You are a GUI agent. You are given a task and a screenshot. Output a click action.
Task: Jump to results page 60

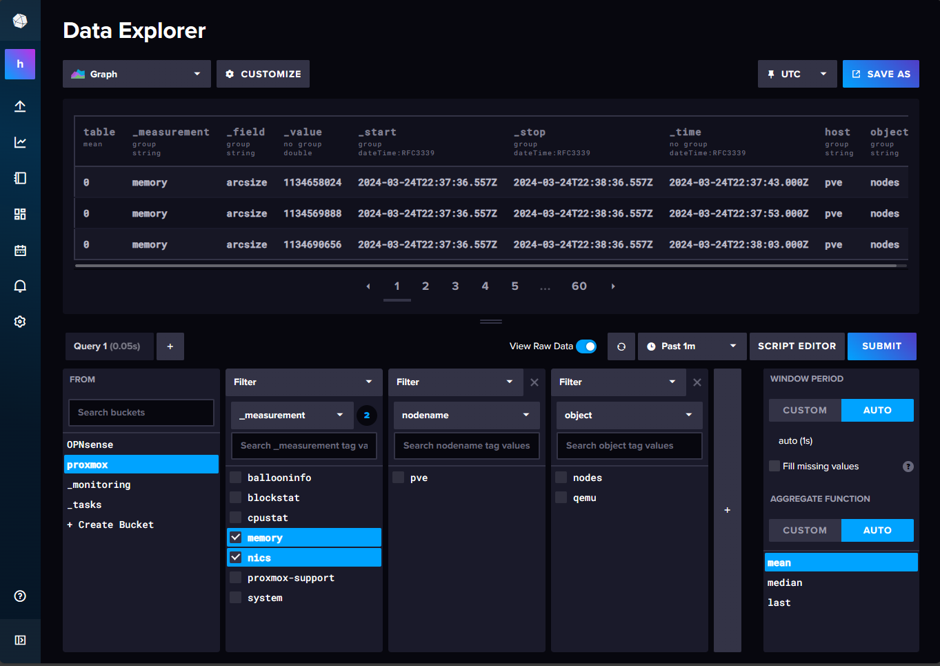point(579,286)
